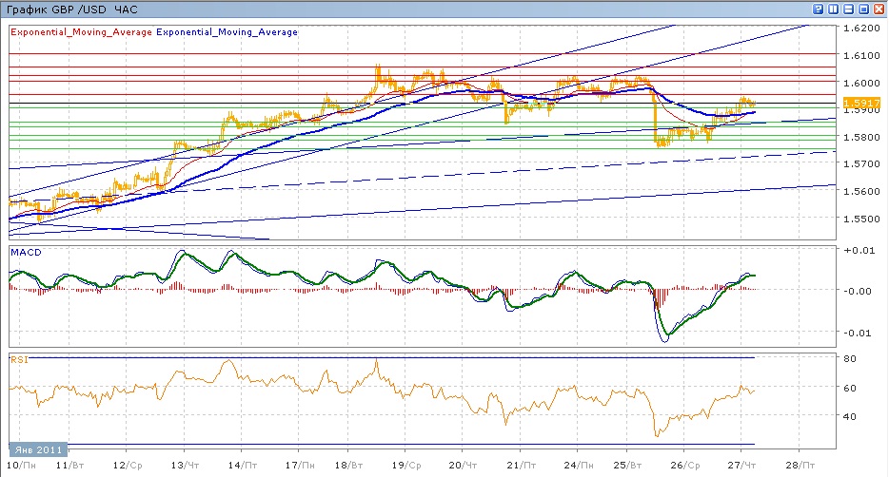Image resolution: width=889 pixels, height=477 pixels.
Task: Click the RSI 60 level label
Action: [x=850, y=389]
